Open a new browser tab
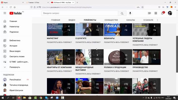The height and width of the screenshot is (100, 178). pos(77,2)
